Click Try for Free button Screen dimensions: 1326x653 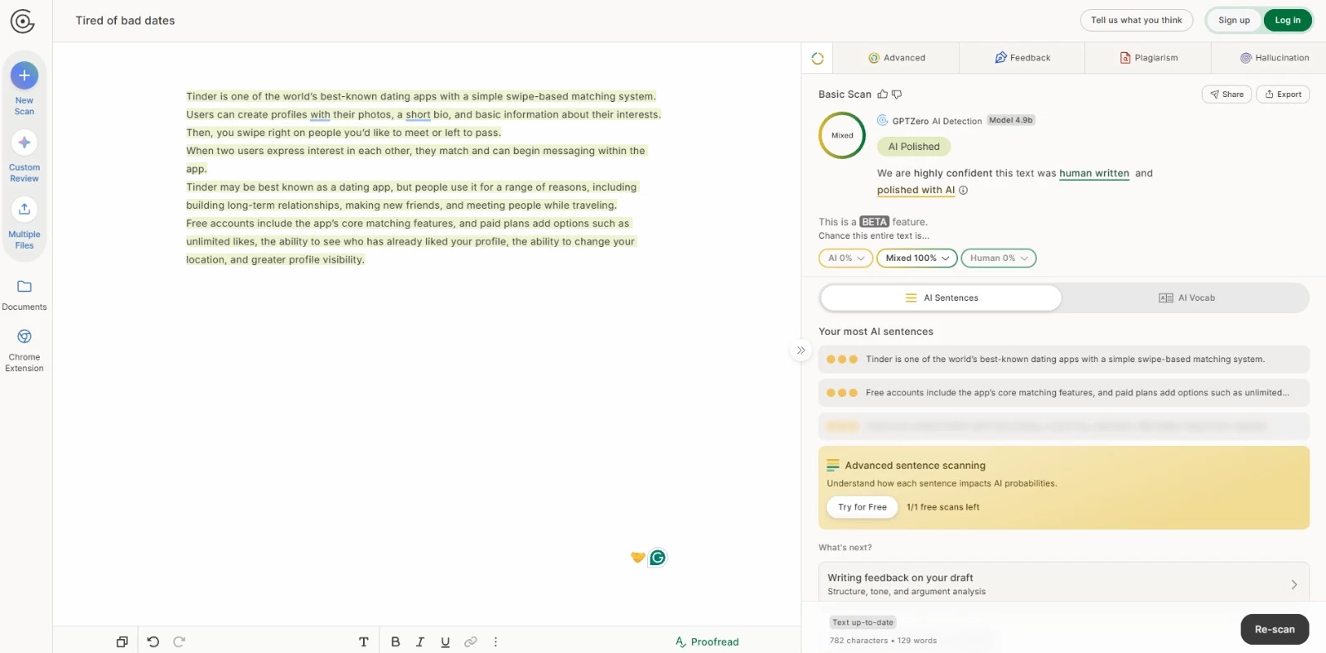862,507
